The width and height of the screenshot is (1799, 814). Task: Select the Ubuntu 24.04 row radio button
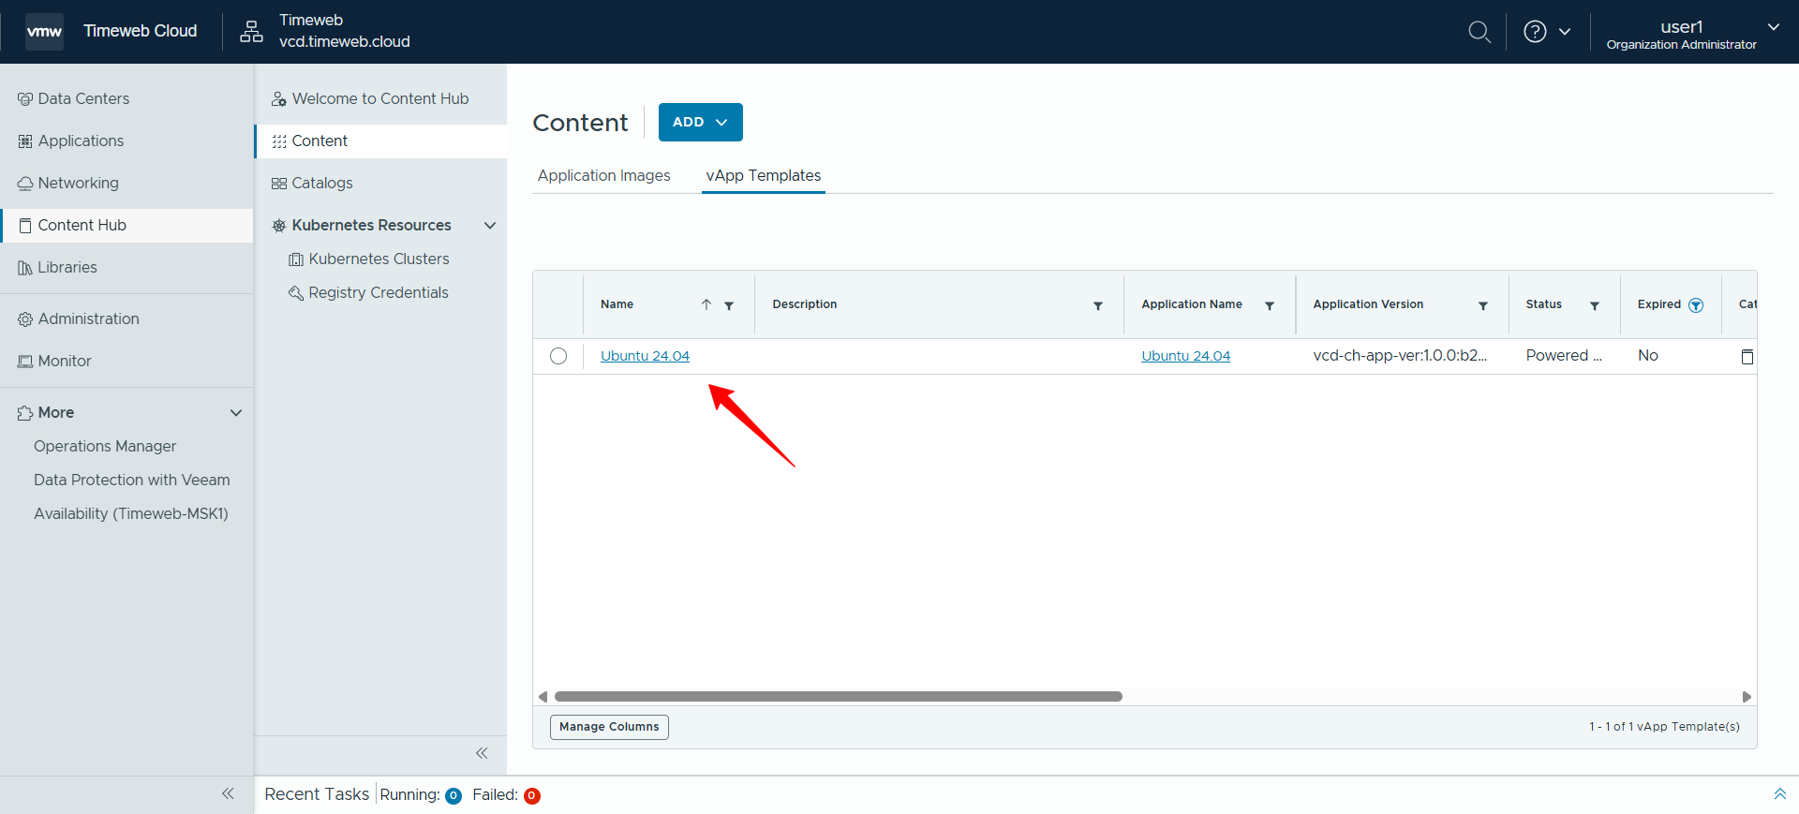558,356
